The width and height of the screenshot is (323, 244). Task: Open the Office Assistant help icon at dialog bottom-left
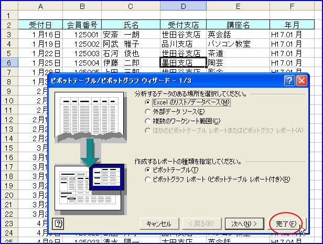click(58, 224)
